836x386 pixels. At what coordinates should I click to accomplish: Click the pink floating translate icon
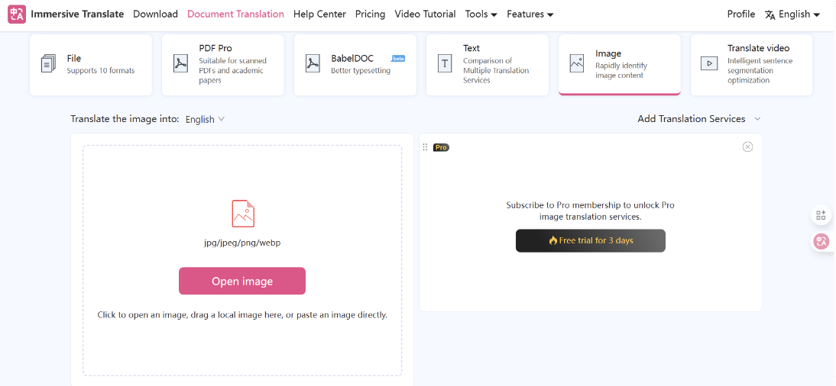coord(821,241)
